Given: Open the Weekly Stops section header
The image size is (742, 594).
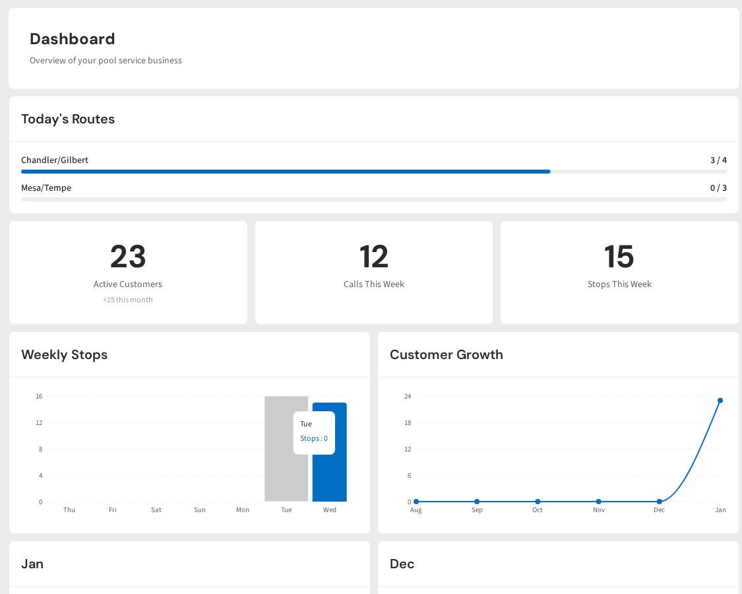Looking at the screenshot, I should coord(64,354).
